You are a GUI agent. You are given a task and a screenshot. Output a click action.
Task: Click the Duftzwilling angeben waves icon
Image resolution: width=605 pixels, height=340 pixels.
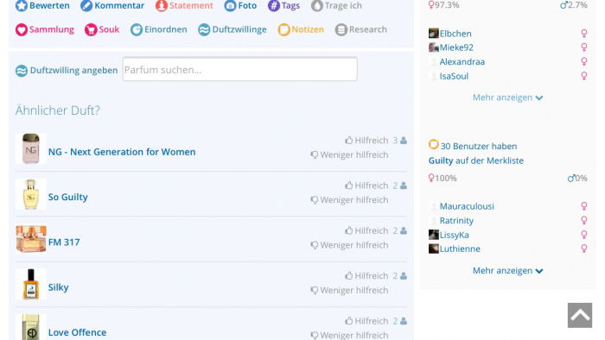tap(22, 71)
